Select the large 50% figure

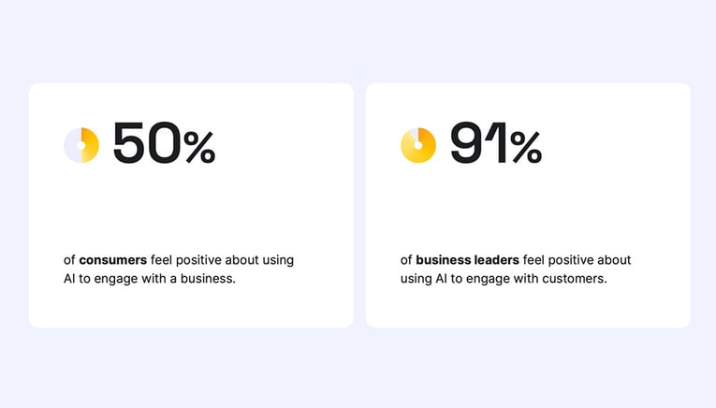pyautogui.click(x=164, y=143)
